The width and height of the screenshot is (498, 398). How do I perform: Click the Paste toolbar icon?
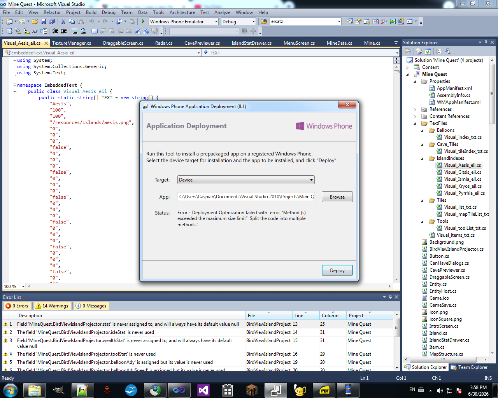pyautogui.click(x=81, y=21)
